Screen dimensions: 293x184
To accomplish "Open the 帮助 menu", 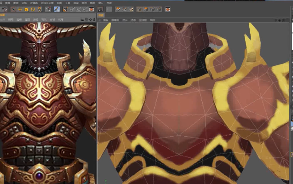I will pos(109,3).
